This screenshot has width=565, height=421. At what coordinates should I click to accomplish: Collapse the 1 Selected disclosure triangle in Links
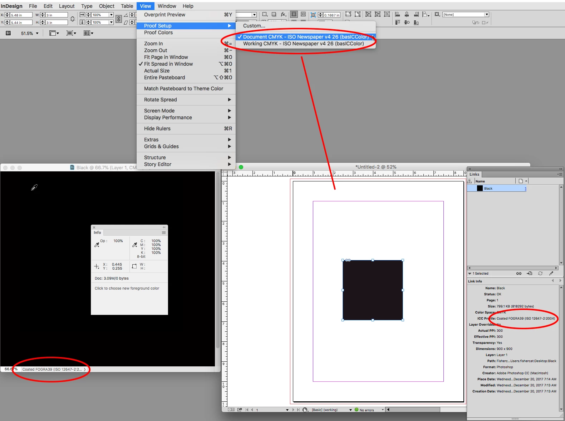[x=470, y=274]
